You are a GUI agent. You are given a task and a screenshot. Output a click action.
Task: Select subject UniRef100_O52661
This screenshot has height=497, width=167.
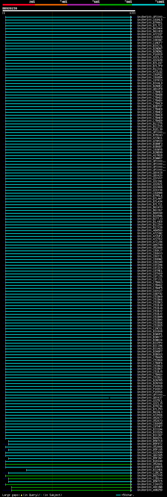coord(150,464)
